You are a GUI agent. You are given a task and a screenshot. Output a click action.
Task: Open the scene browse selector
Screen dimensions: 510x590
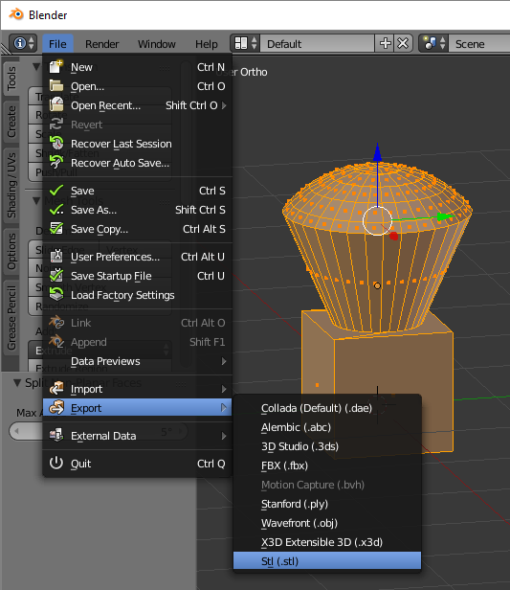[x=433, y=43]
